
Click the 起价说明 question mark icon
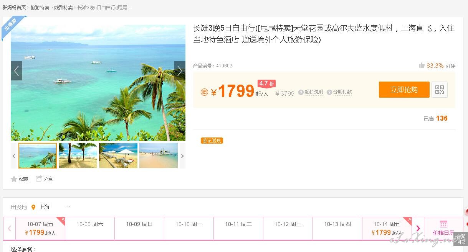pyautogui.click(x=301, y=92)
